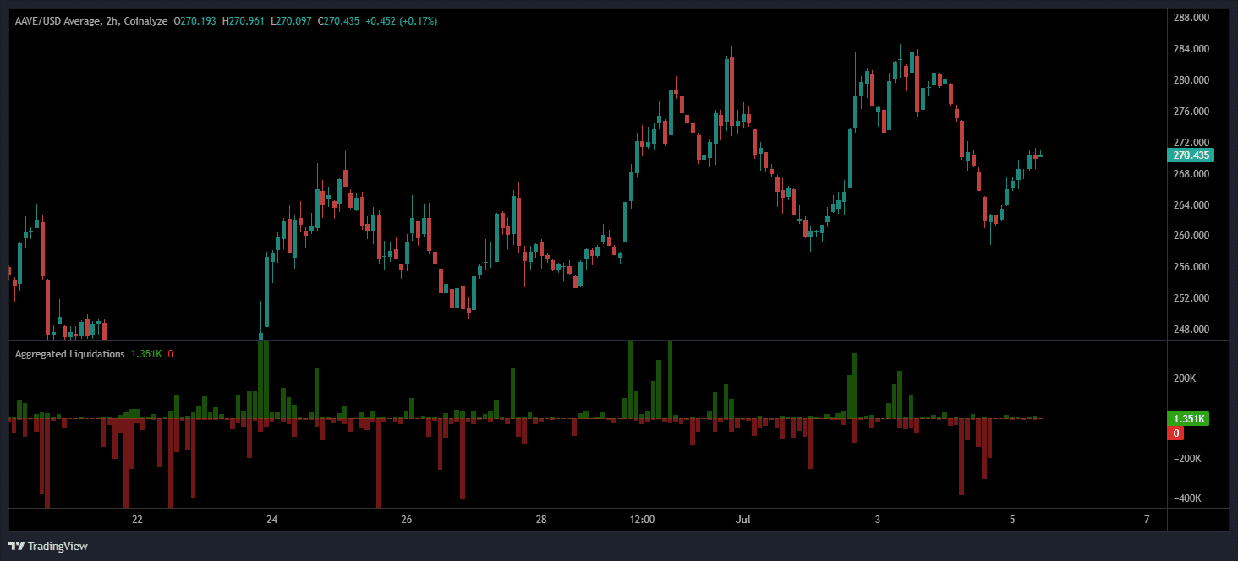Image resolution: width=1238 pixels, height=561 pixels.
Task: Select the Jul label on time axis
Action: pos(743,519)
